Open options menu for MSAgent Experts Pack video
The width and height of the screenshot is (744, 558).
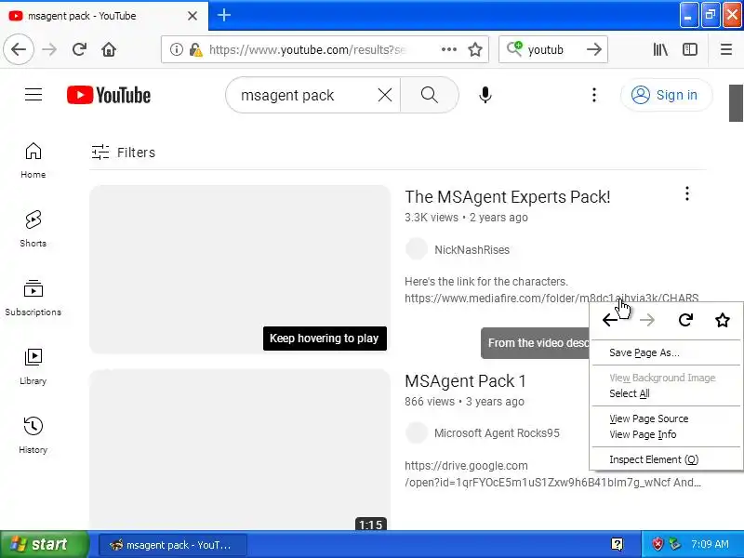[686, 193]
